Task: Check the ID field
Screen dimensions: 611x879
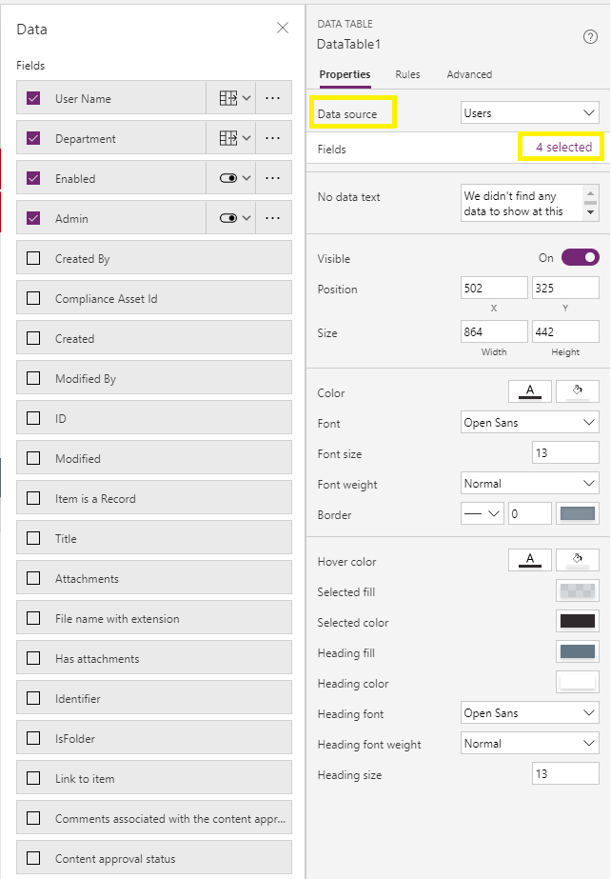Action: pyautogui.click(x=33, y=418)
